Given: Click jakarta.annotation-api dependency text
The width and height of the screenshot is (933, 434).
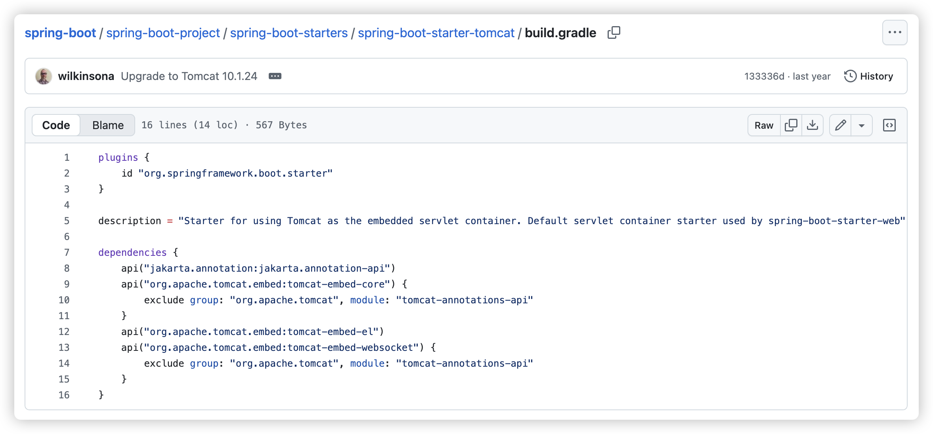Looking at the screenshot, I should (267, 268).
